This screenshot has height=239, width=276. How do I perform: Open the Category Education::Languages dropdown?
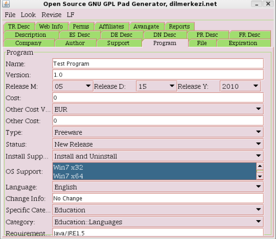click(x=158, y=222)
